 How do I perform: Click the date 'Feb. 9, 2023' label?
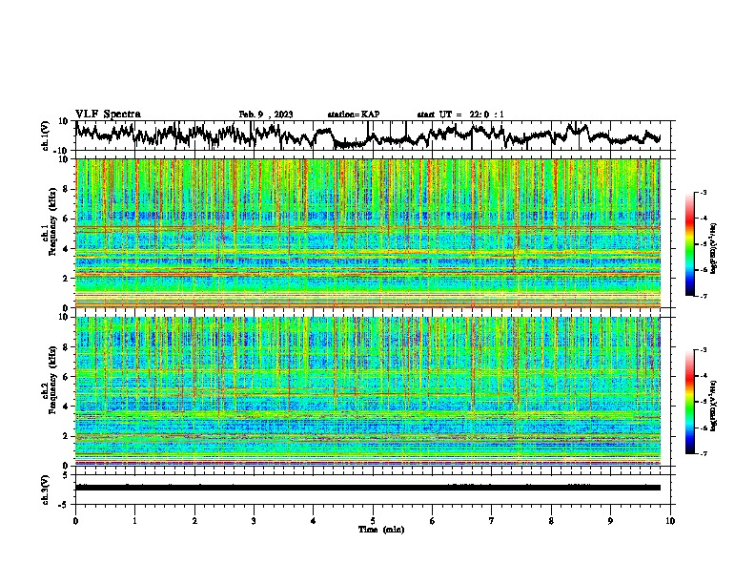tap(266, 115)
